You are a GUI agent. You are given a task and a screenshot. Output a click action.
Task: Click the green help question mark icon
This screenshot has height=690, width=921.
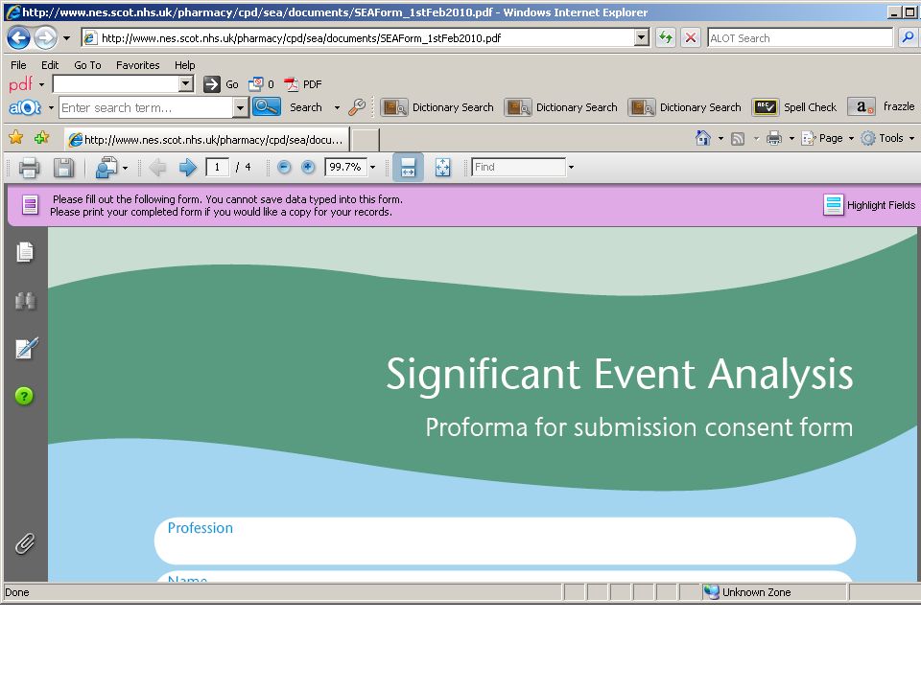24,396
